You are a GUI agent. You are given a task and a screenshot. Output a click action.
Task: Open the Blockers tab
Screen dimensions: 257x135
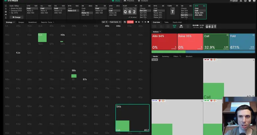[189, 56]
